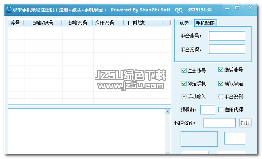Click the 工作状态 column header
The image size is (262, 159).
[x=143, y=23]
